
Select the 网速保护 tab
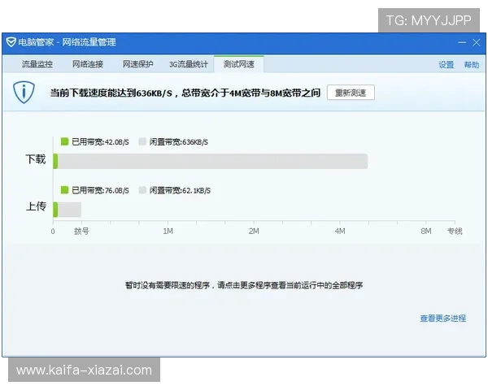[x=138, y=64]
